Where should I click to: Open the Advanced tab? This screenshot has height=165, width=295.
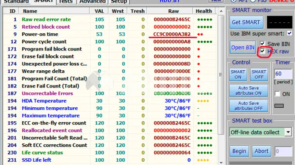point(93,2)
